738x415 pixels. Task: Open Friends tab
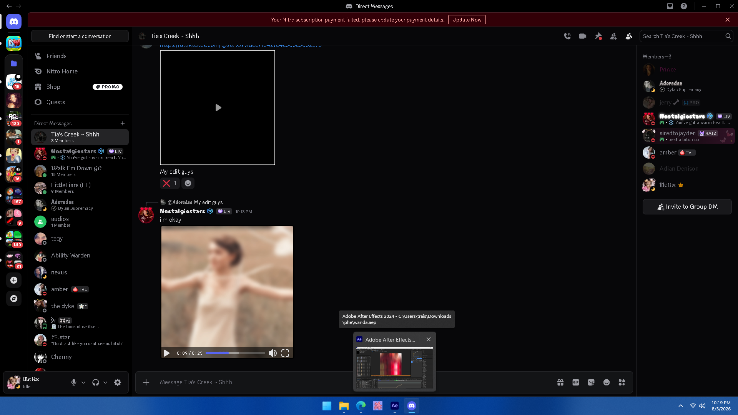80,56
